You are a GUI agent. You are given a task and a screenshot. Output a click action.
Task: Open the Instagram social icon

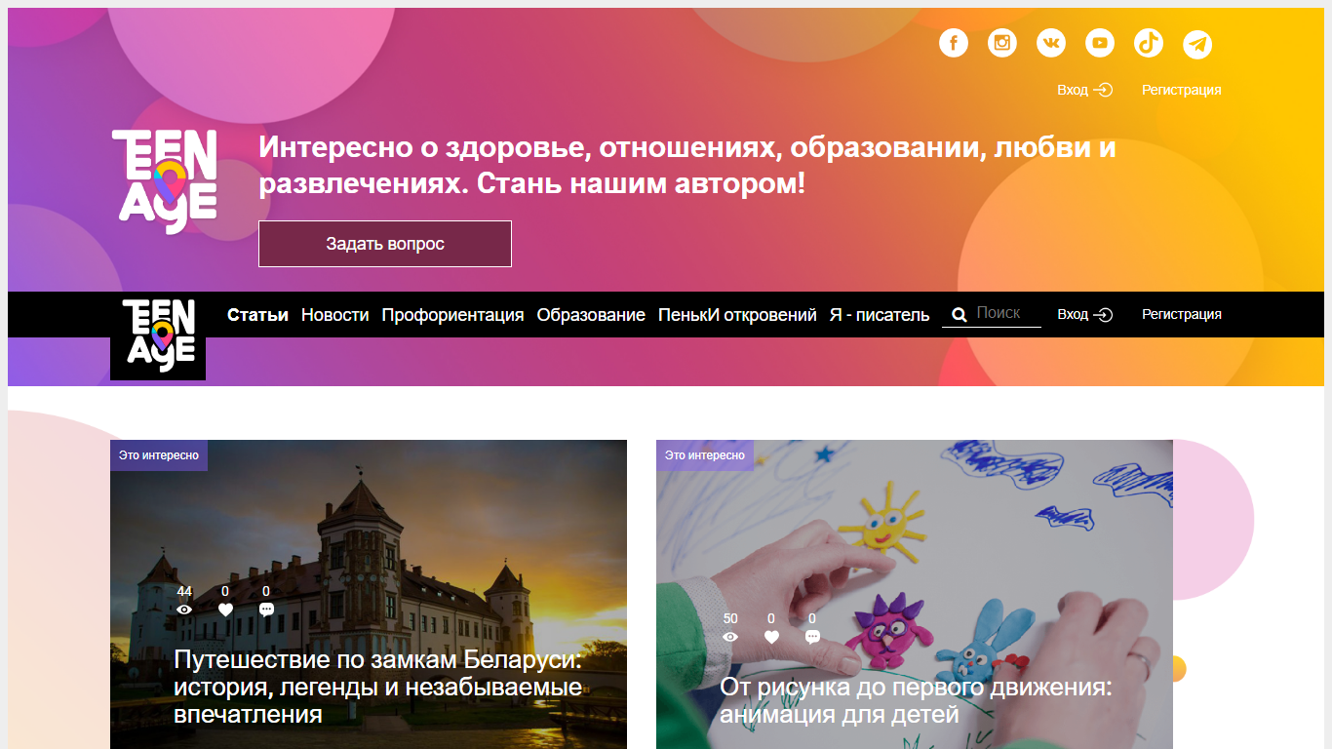pyautogui.click(x=1002, y=43)
